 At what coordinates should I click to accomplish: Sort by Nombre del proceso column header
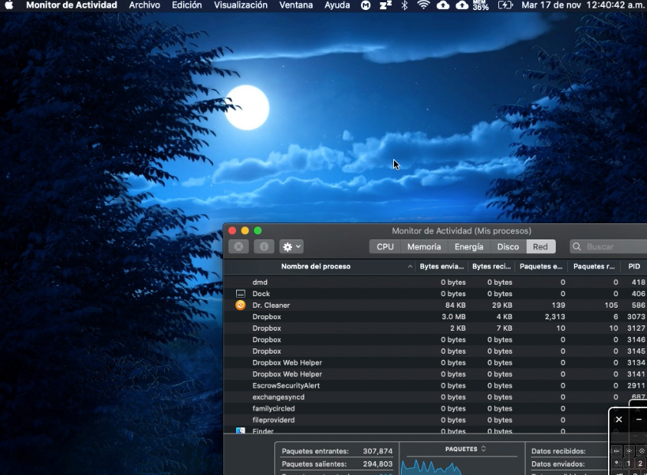click(x=316, y=266)
